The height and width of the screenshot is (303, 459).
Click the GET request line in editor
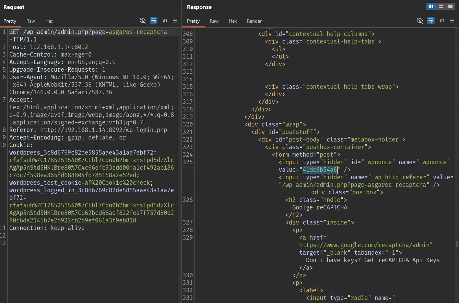[x=88, y=36]
